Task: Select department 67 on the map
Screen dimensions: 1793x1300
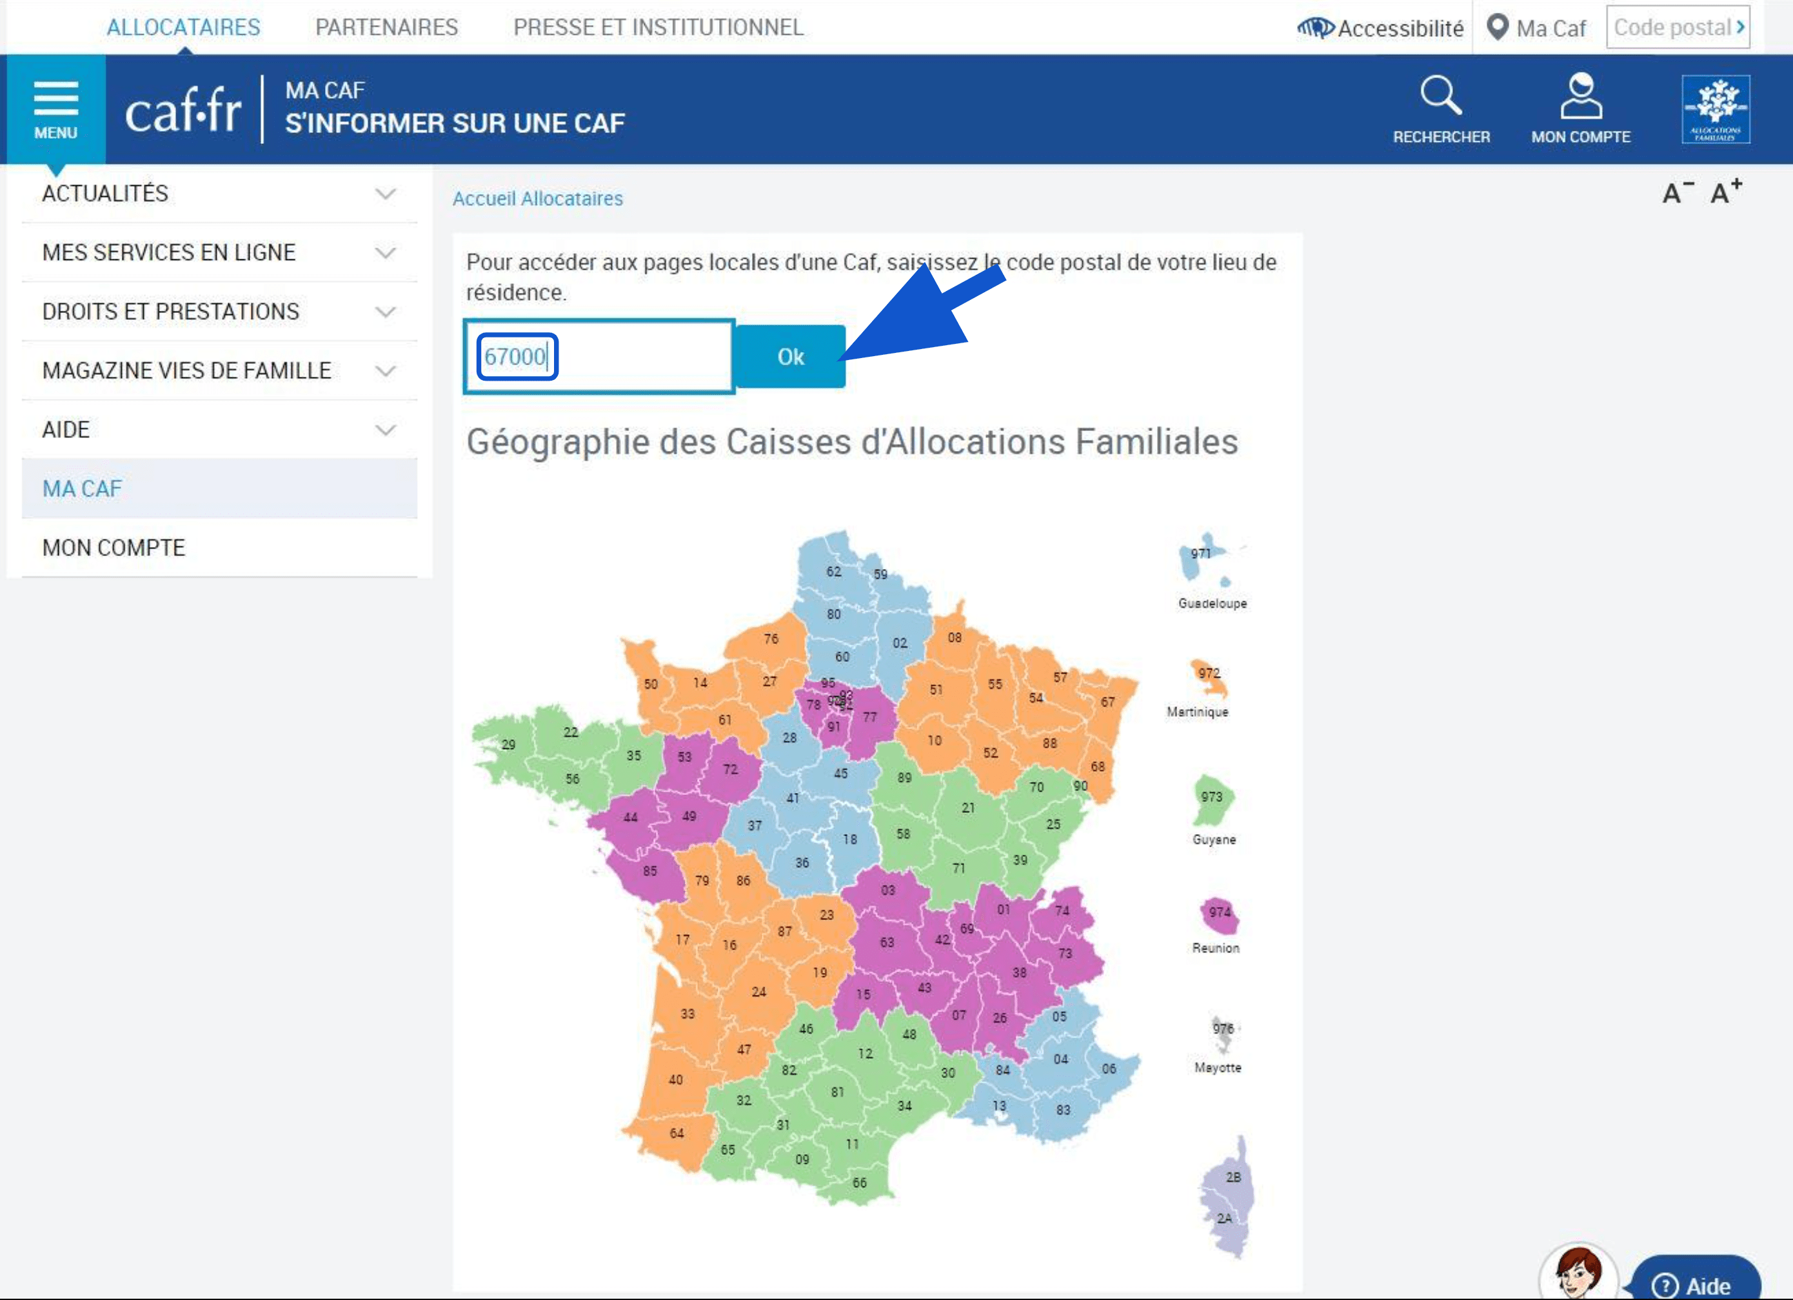Action: [x=1107, y=700]
